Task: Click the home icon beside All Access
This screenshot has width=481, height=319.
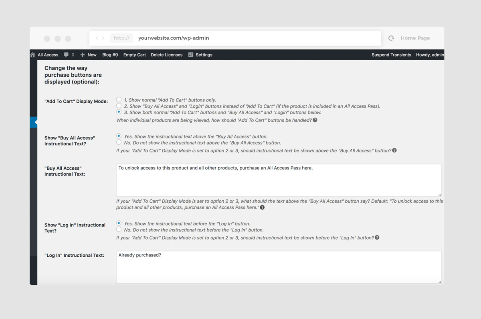Action: pos(33,55)
